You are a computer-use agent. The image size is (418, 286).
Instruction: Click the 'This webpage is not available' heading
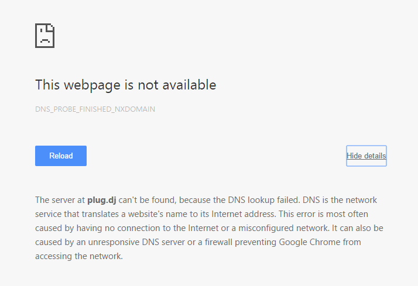[x=125, y=85]
